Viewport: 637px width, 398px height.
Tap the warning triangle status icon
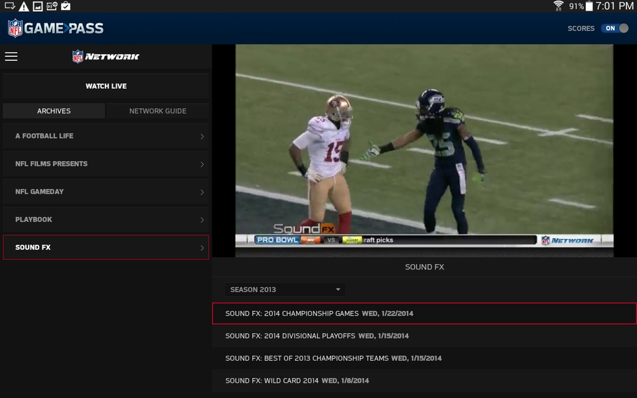24,6
